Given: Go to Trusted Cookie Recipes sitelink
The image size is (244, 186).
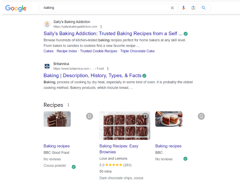Looking at the screenshot, I should 99,51.
